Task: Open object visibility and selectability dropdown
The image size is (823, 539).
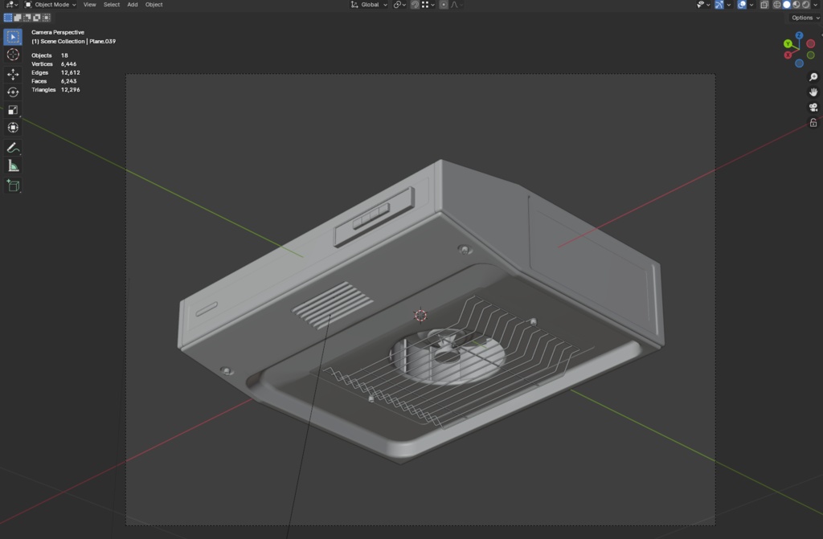Action: point(702,5)
